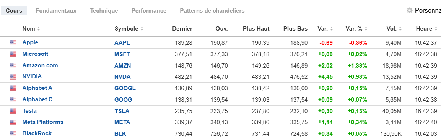Click the US flag icon beside Tesla
The image size is (441, 138).
tap(13, 111)
